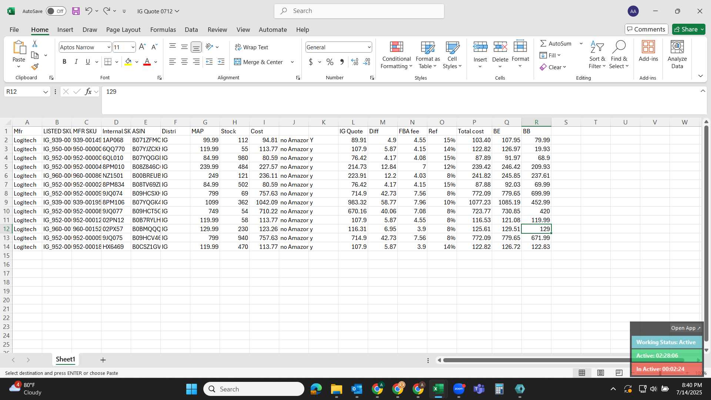Click the Align Right icon

click(x=196, y=62)
